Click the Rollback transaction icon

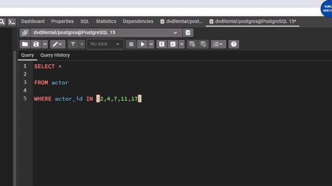203,44
